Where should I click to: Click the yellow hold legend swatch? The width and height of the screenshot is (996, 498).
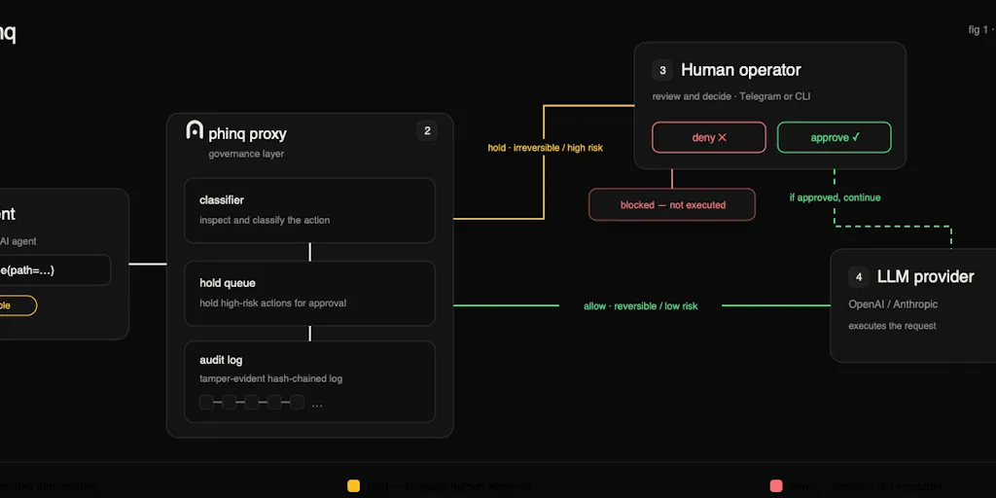354,486
